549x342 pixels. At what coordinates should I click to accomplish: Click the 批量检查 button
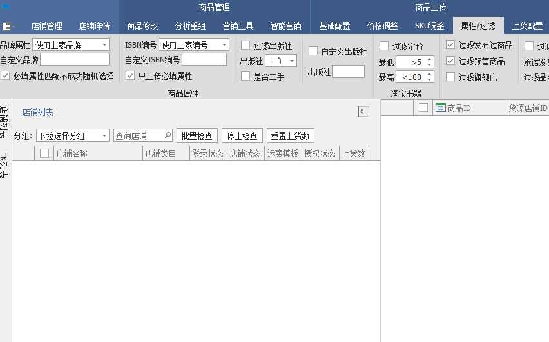(x=197, y=136)
